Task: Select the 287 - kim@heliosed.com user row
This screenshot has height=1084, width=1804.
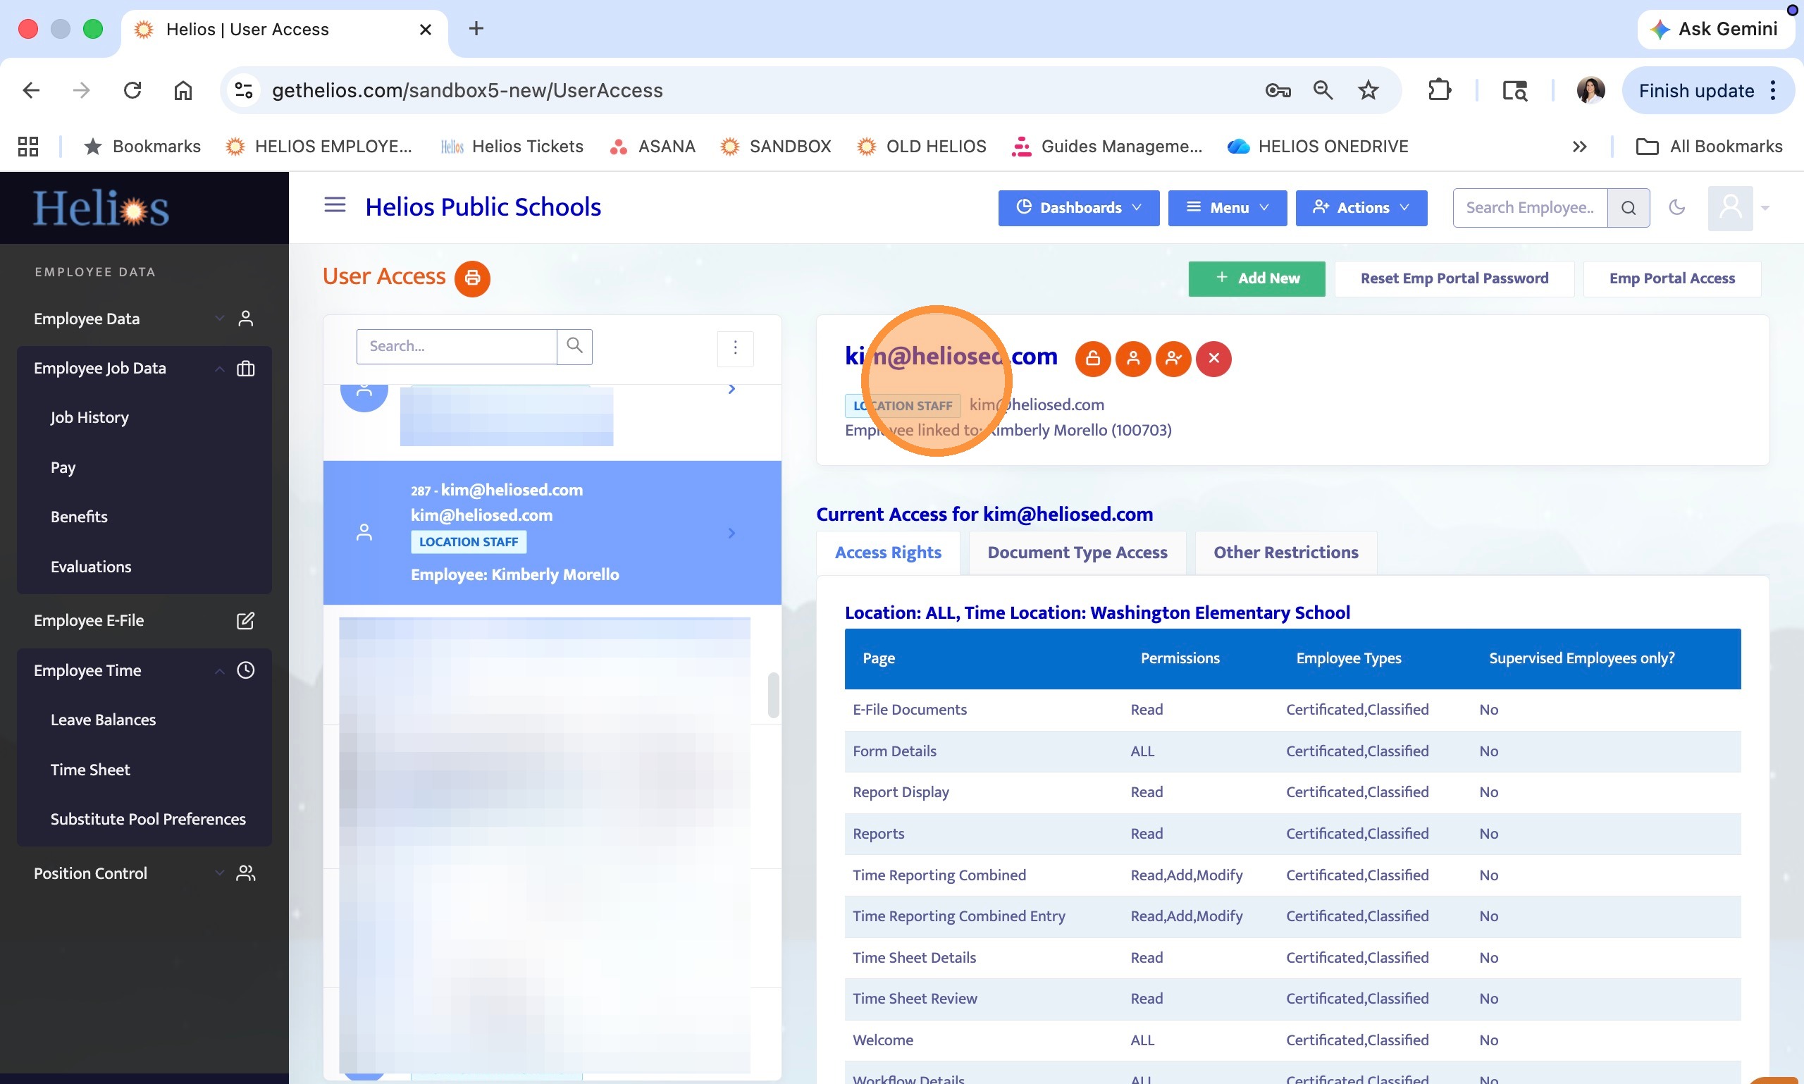Action: pos(552,533)
